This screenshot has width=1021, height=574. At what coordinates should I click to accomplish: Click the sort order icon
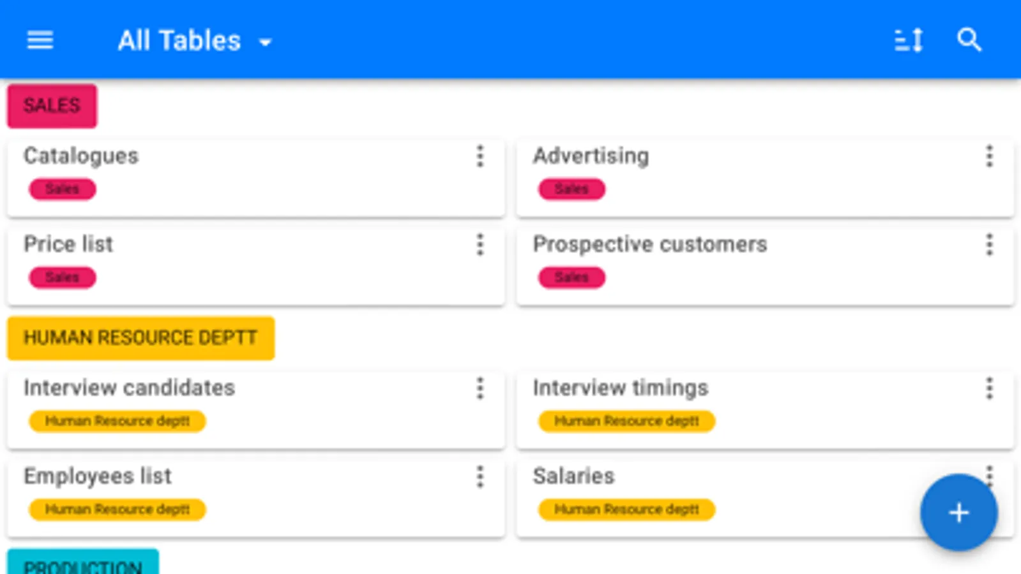click(908, 41)
